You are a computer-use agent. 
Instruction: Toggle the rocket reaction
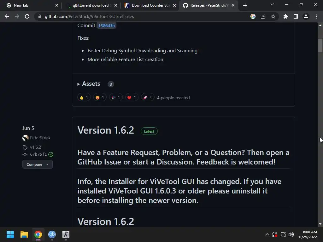pos(148,98)
